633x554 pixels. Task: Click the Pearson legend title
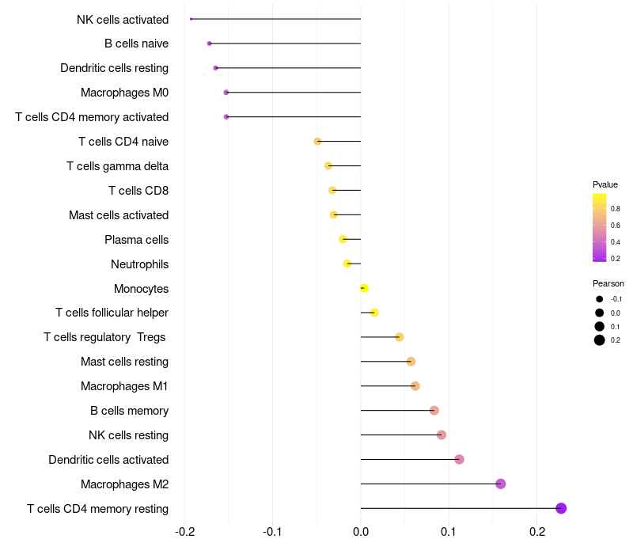coord(608,283)
